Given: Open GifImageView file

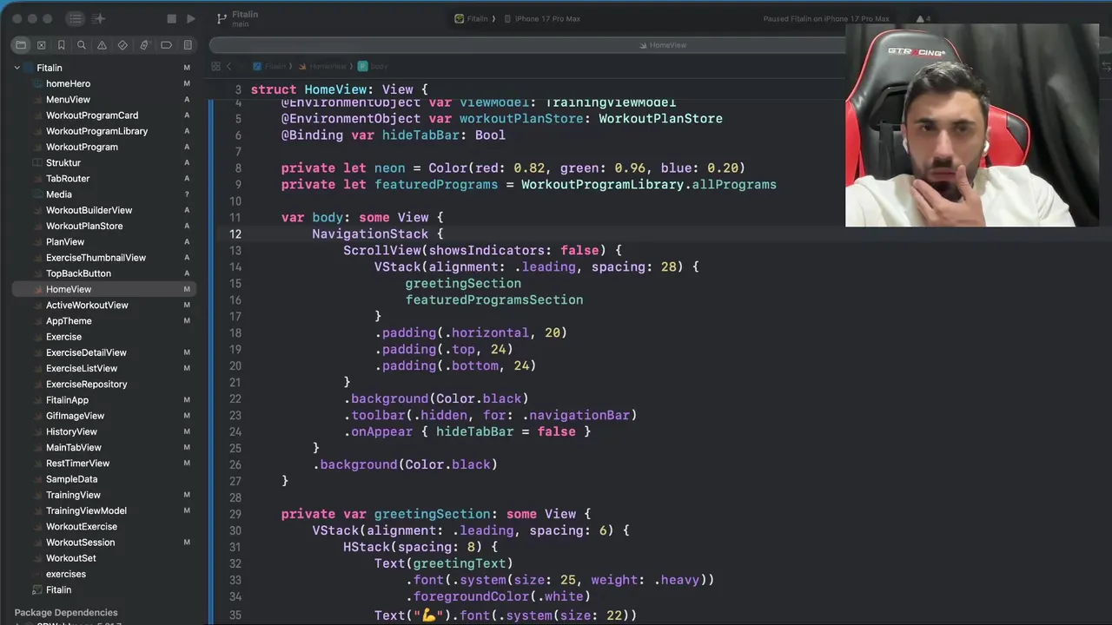Looking at the screenshot, I should tap(75, 416).
